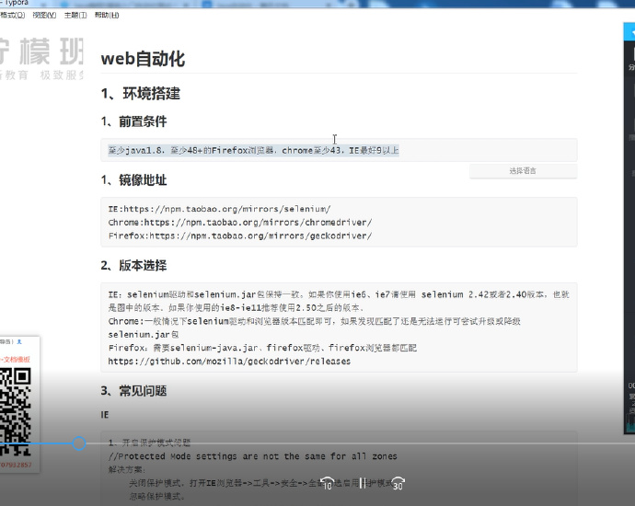The width and height of the screenshot is (635, 506).
Task: Click the 2、版本选择 heading
Action: (134, 266)
